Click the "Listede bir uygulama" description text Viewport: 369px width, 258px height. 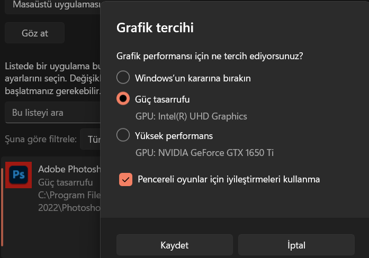52,67
